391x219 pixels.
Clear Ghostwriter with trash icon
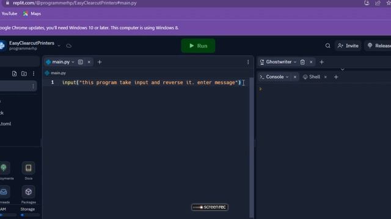click(x=302, y=62)
